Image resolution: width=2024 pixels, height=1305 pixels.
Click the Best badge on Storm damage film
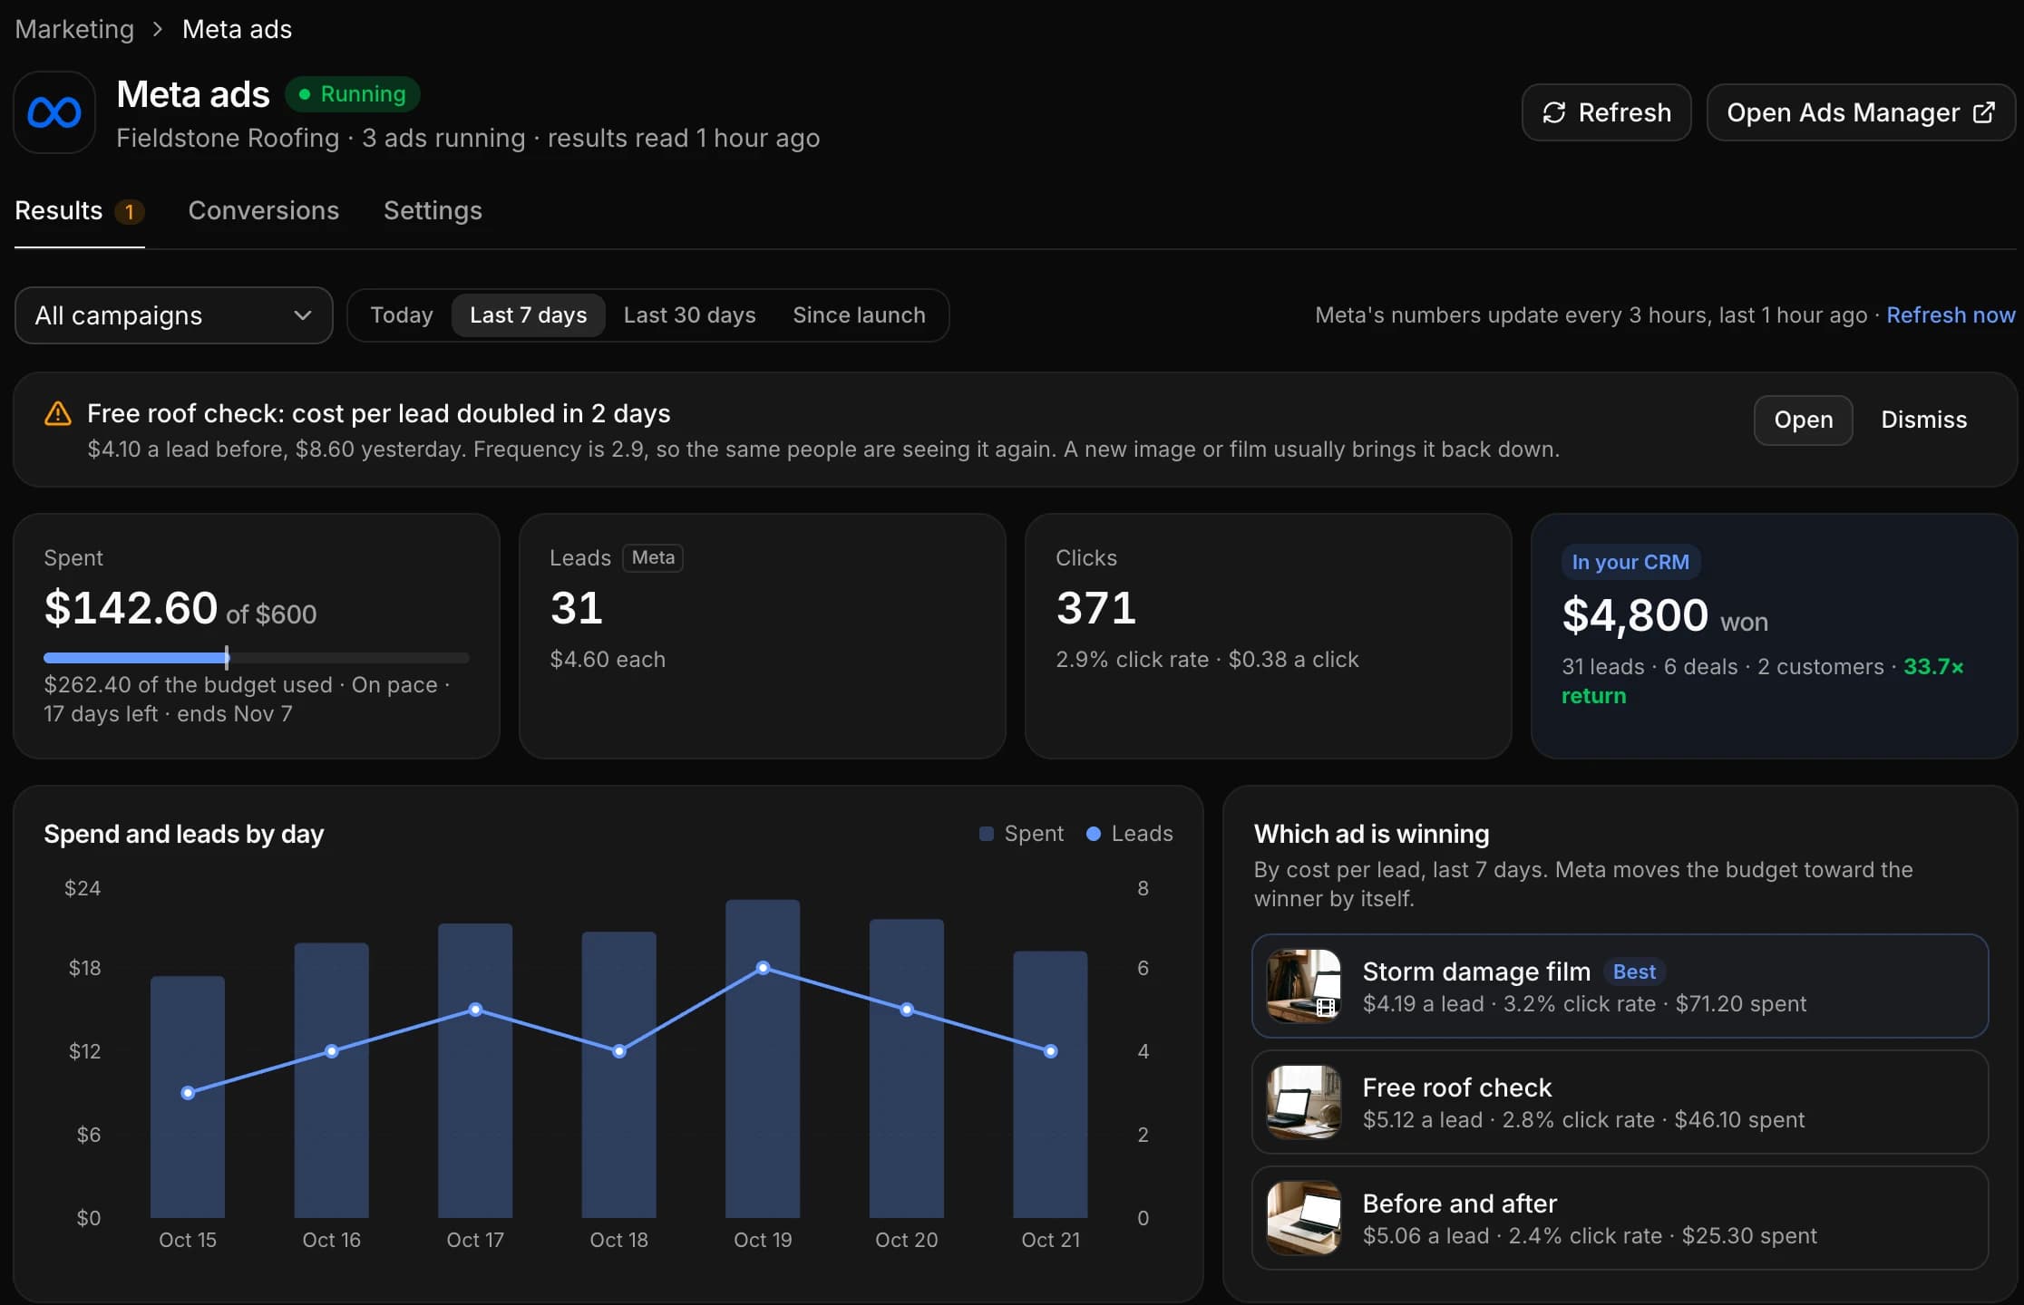[x=1634, y=971]
